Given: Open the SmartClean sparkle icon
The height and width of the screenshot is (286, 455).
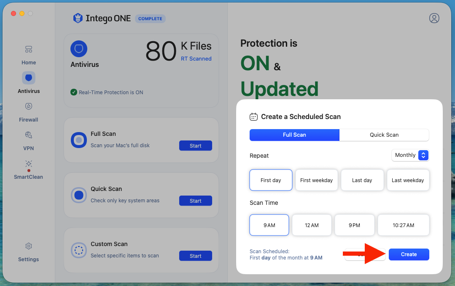Looking at the screenshot, I should (28, 164).
